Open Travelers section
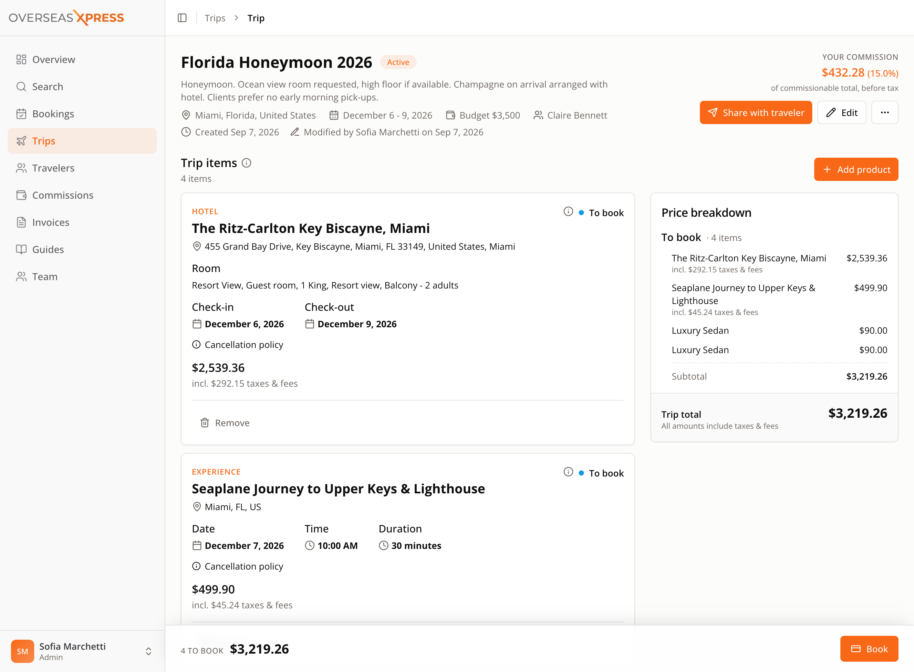 coord(82,168)
